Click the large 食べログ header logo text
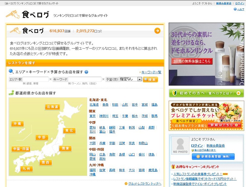 coord(35,14)
